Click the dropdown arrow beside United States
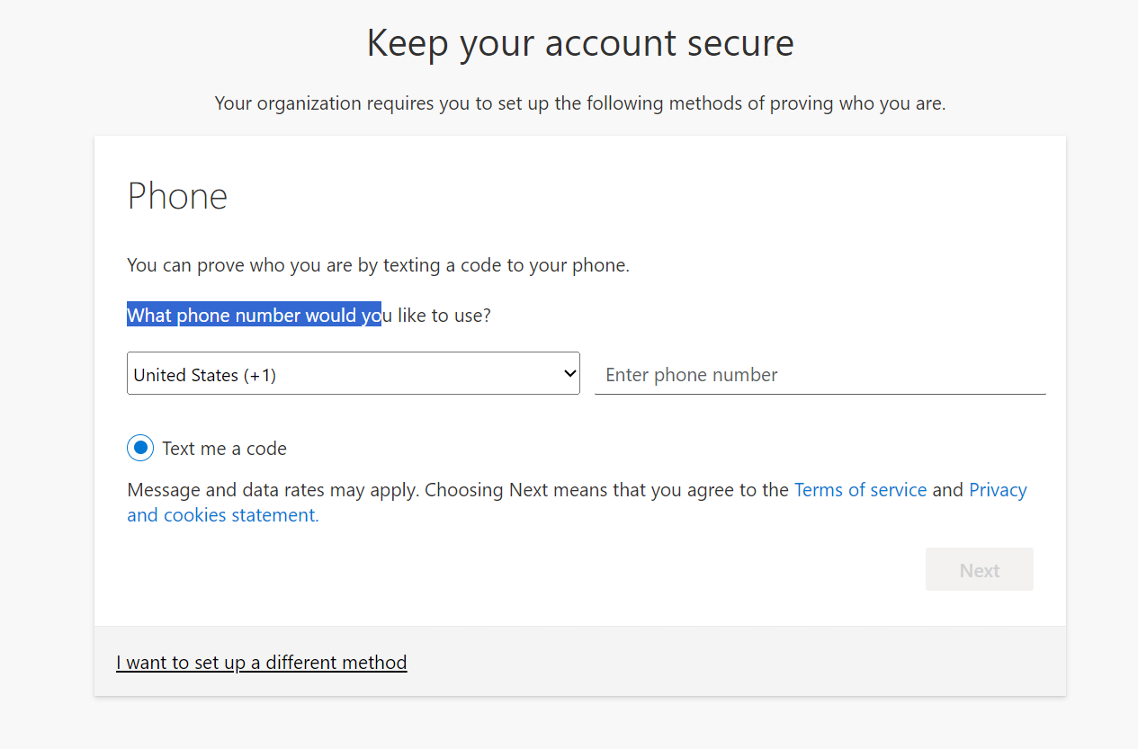Screen dimensions: 1138x749 point(569,372)
